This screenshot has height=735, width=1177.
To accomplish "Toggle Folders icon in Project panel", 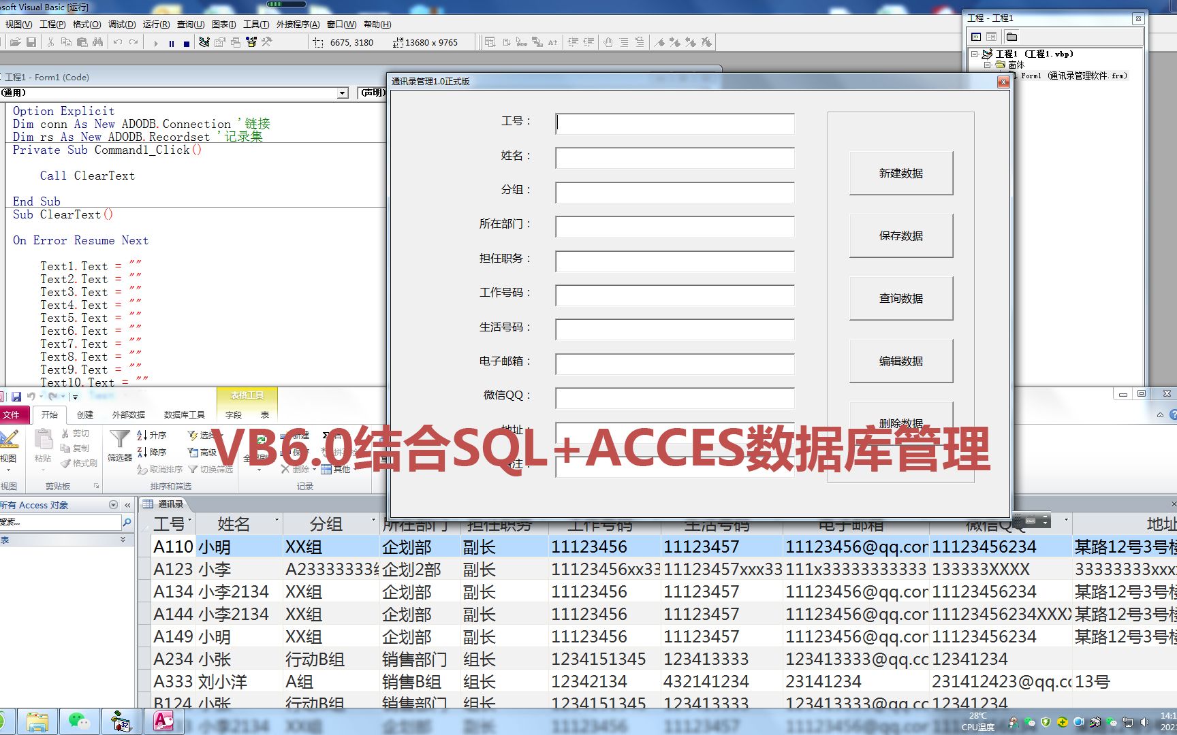I will click(1011, 37).
